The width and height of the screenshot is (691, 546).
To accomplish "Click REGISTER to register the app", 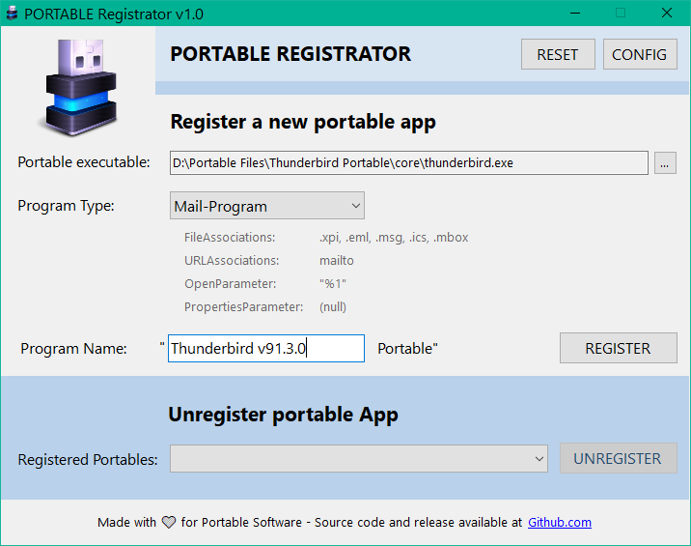I will [618, 348].
